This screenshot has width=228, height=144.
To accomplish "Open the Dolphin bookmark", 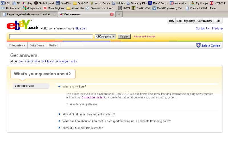I will coord(118,3).
